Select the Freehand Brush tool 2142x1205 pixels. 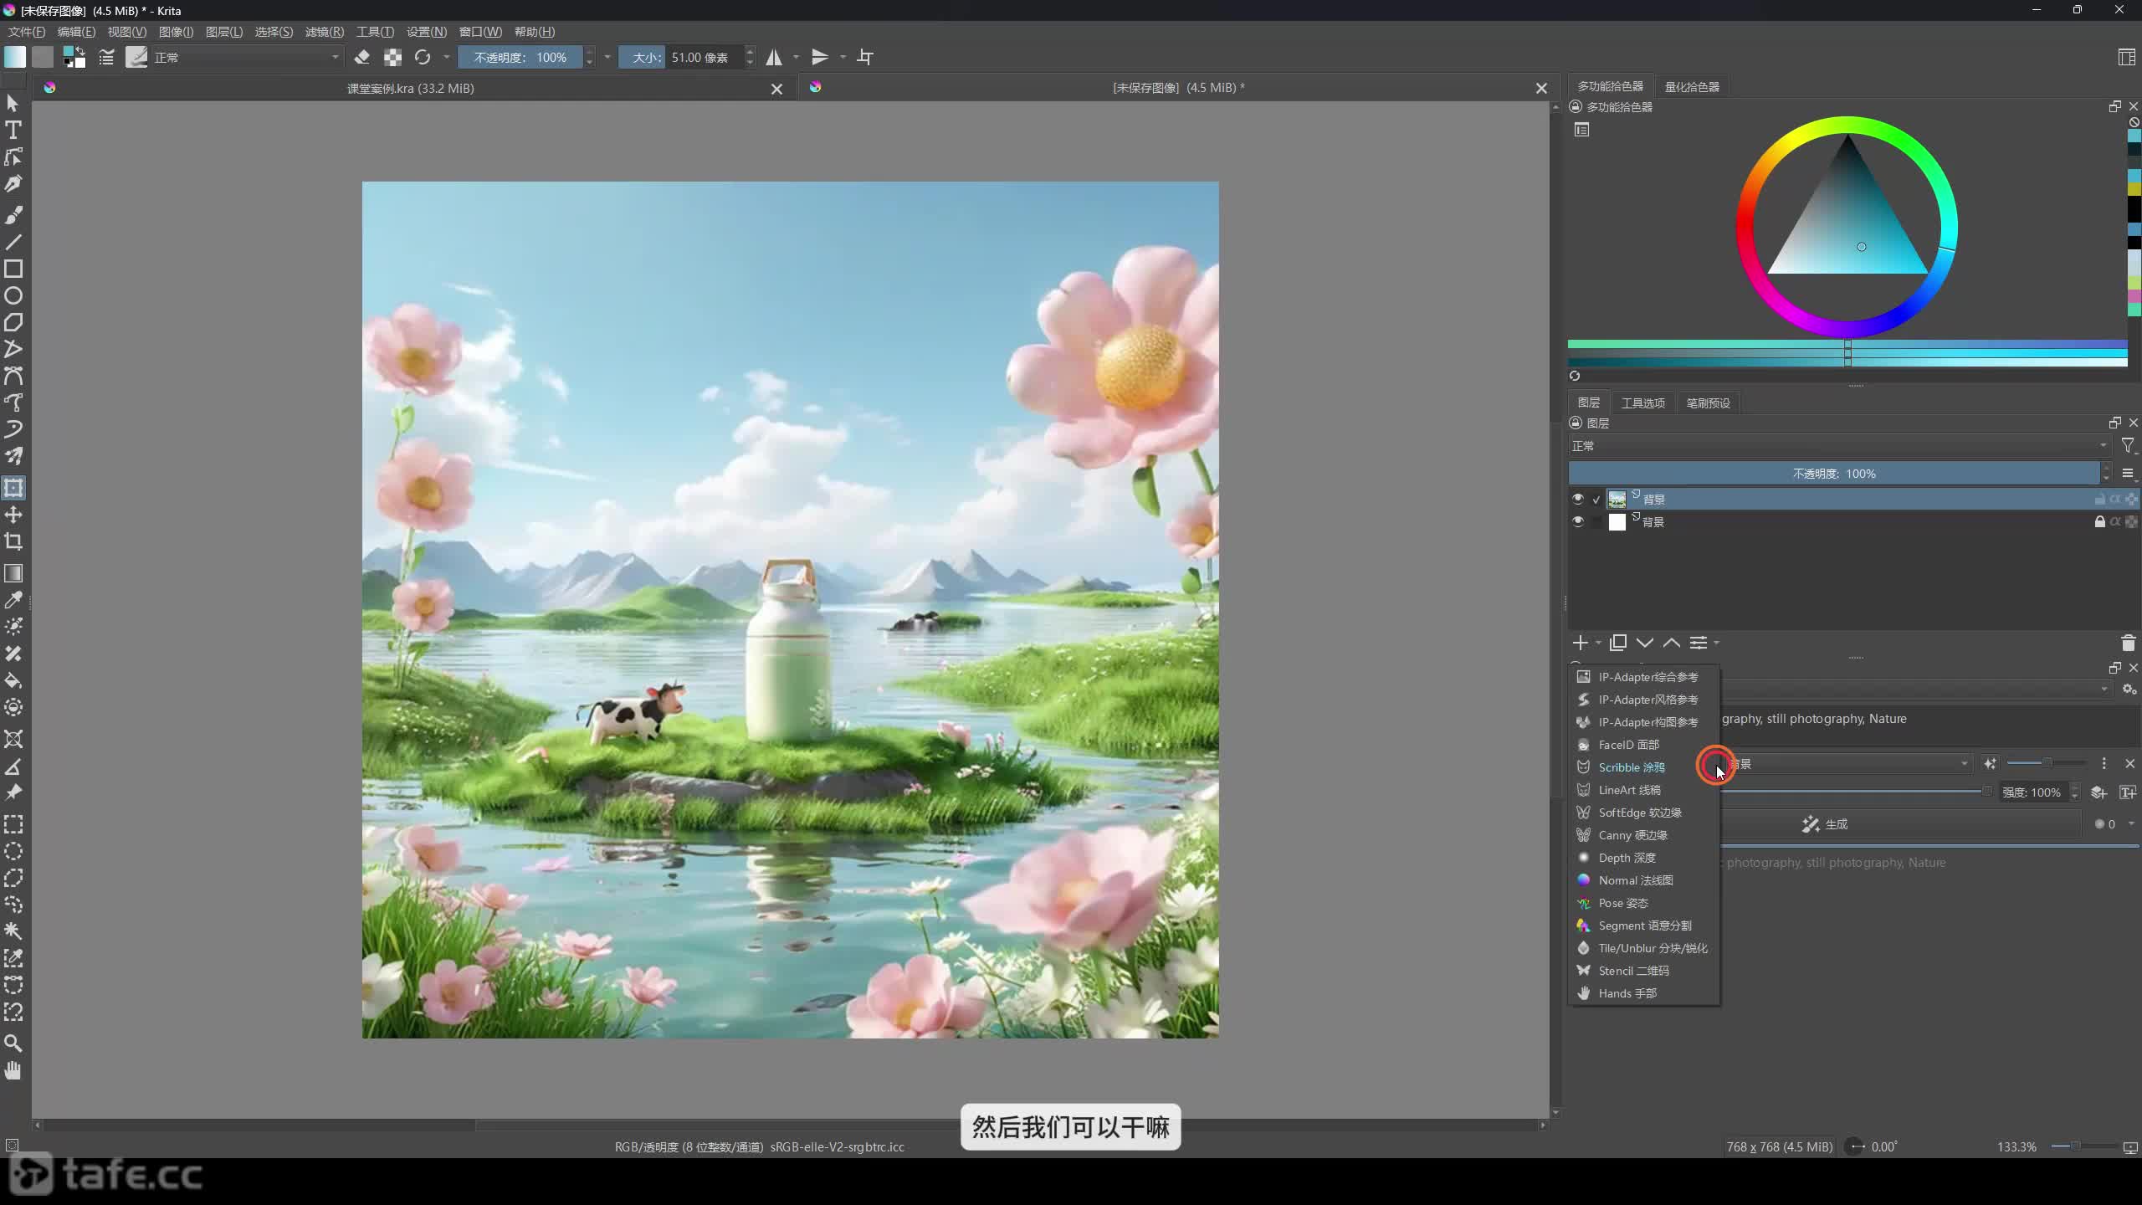tap(13, 215)
